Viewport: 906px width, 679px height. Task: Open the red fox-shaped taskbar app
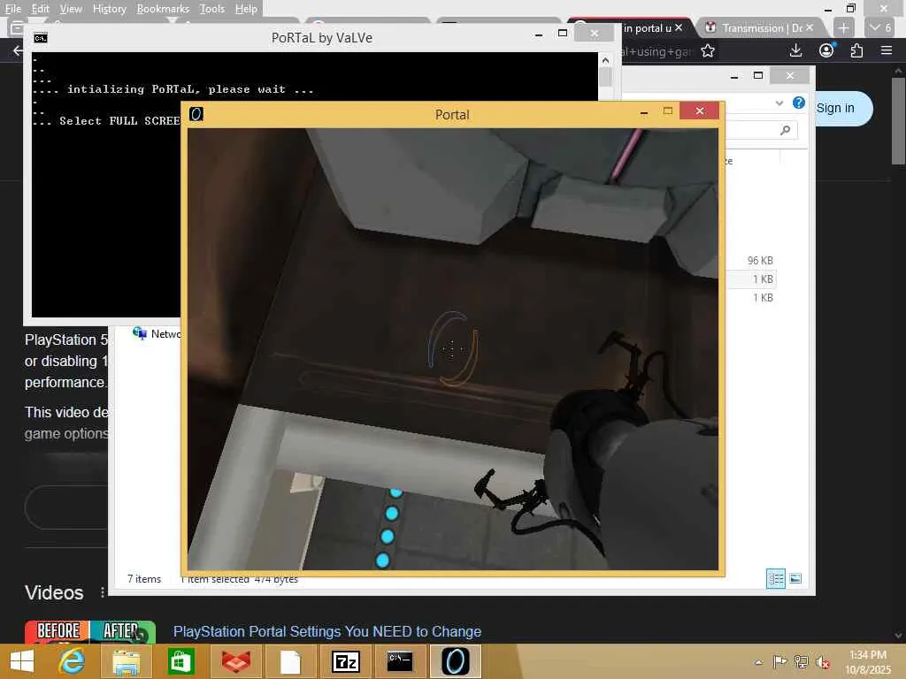pyautogui.click(x=235, y=661)
